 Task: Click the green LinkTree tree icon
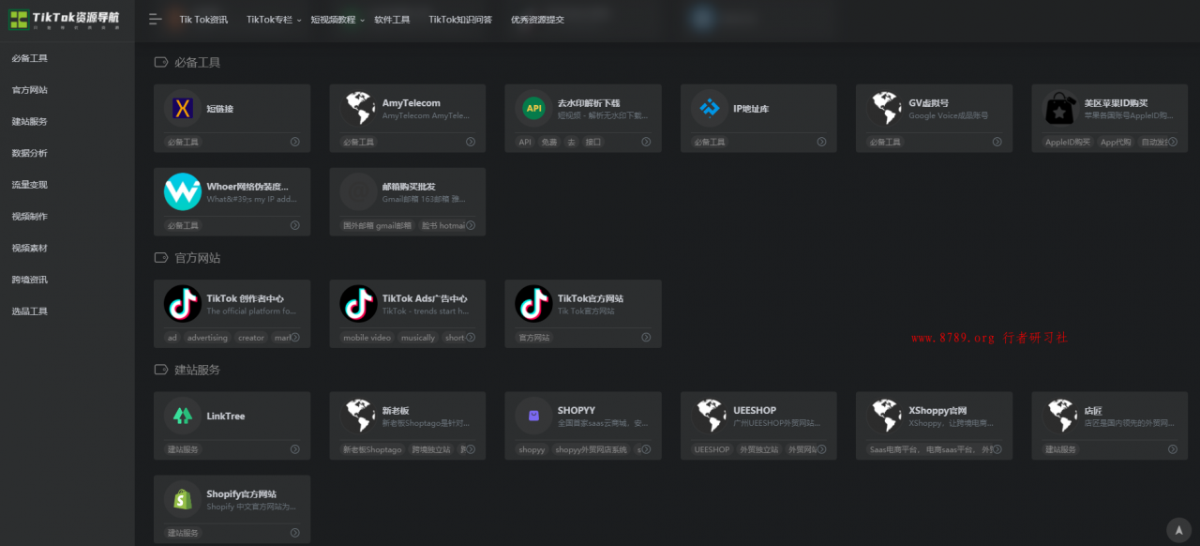(x=183, y=416)
